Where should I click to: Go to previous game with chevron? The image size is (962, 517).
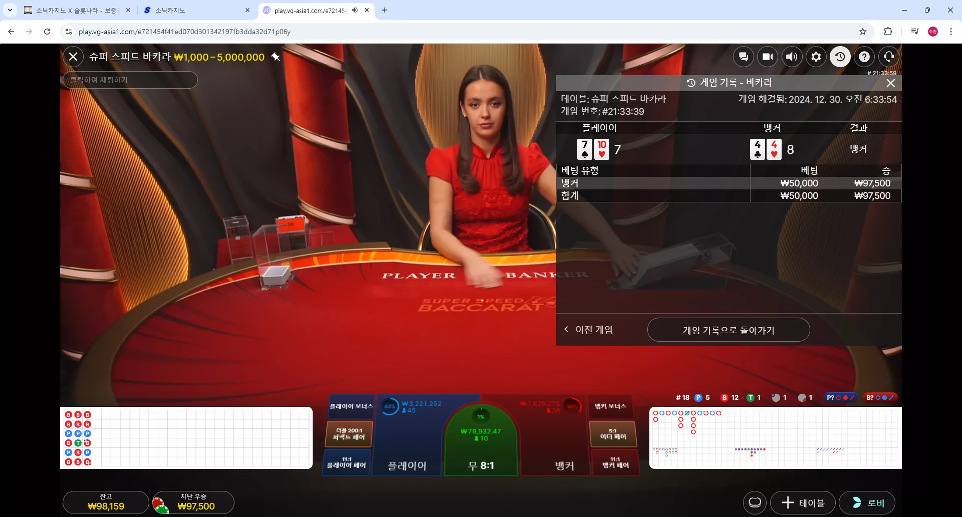pos(588,330)
